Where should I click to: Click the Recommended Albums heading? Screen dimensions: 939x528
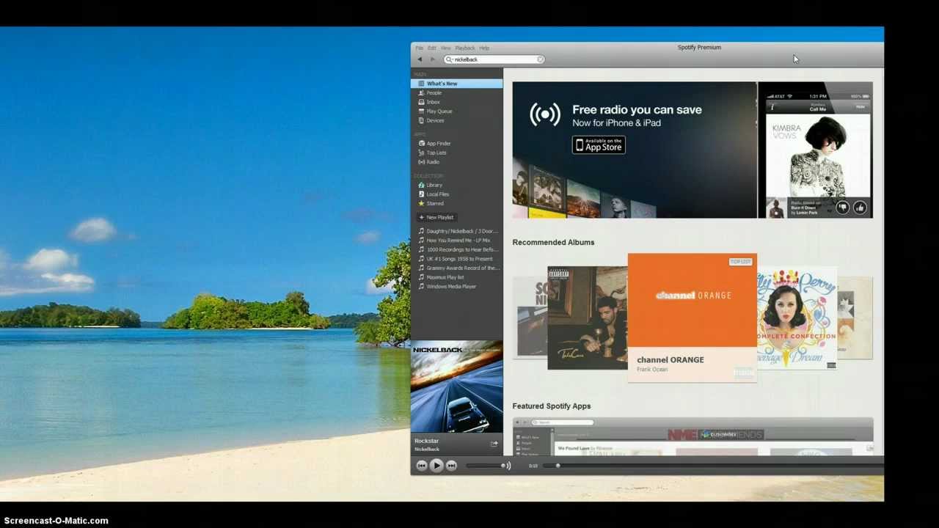click(x=553, y=242)
